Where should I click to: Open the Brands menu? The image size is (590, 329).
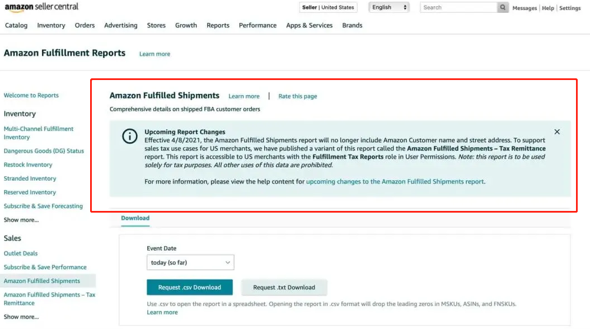352,25
